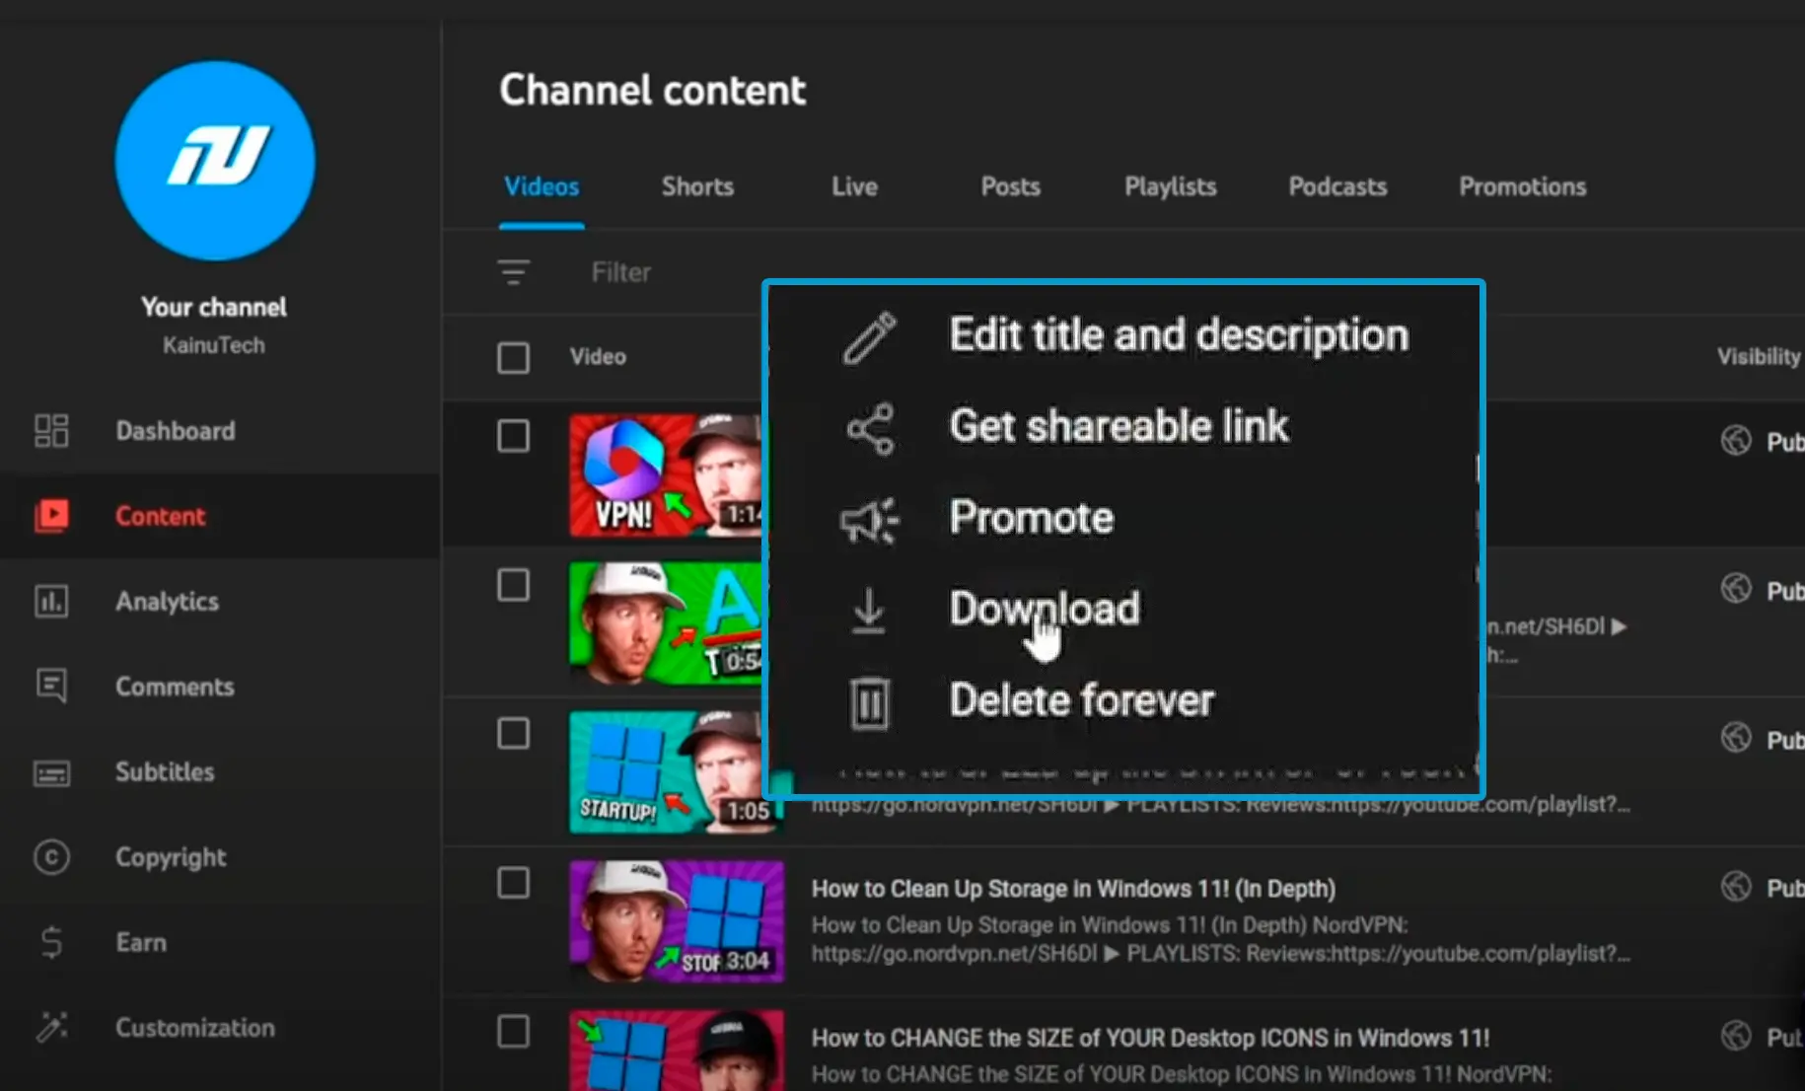
Task: Open the Comments icon in sidebar
Action: (x=51, y=686)
